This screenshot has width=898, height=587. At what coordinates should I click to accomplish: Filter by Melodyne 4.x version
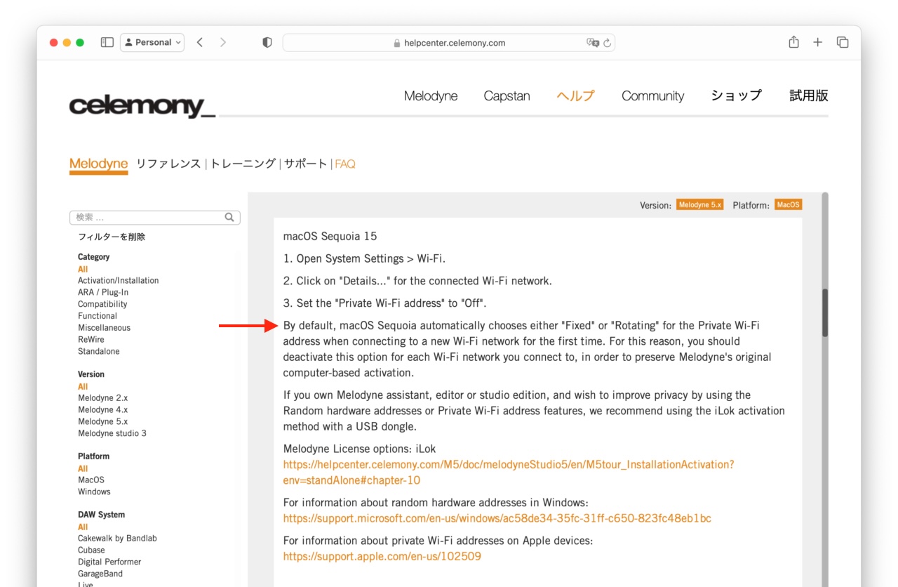102,410
